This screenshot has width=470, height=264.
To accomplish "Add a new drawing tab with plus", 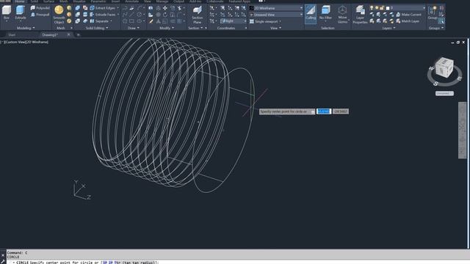I will (79, 34).
